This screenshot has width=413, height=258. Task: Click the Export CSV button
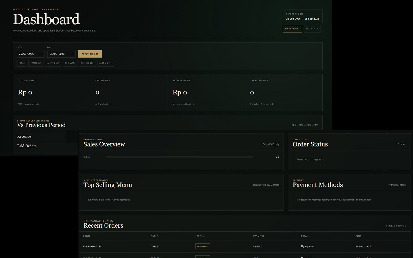(x=312, y=29)
